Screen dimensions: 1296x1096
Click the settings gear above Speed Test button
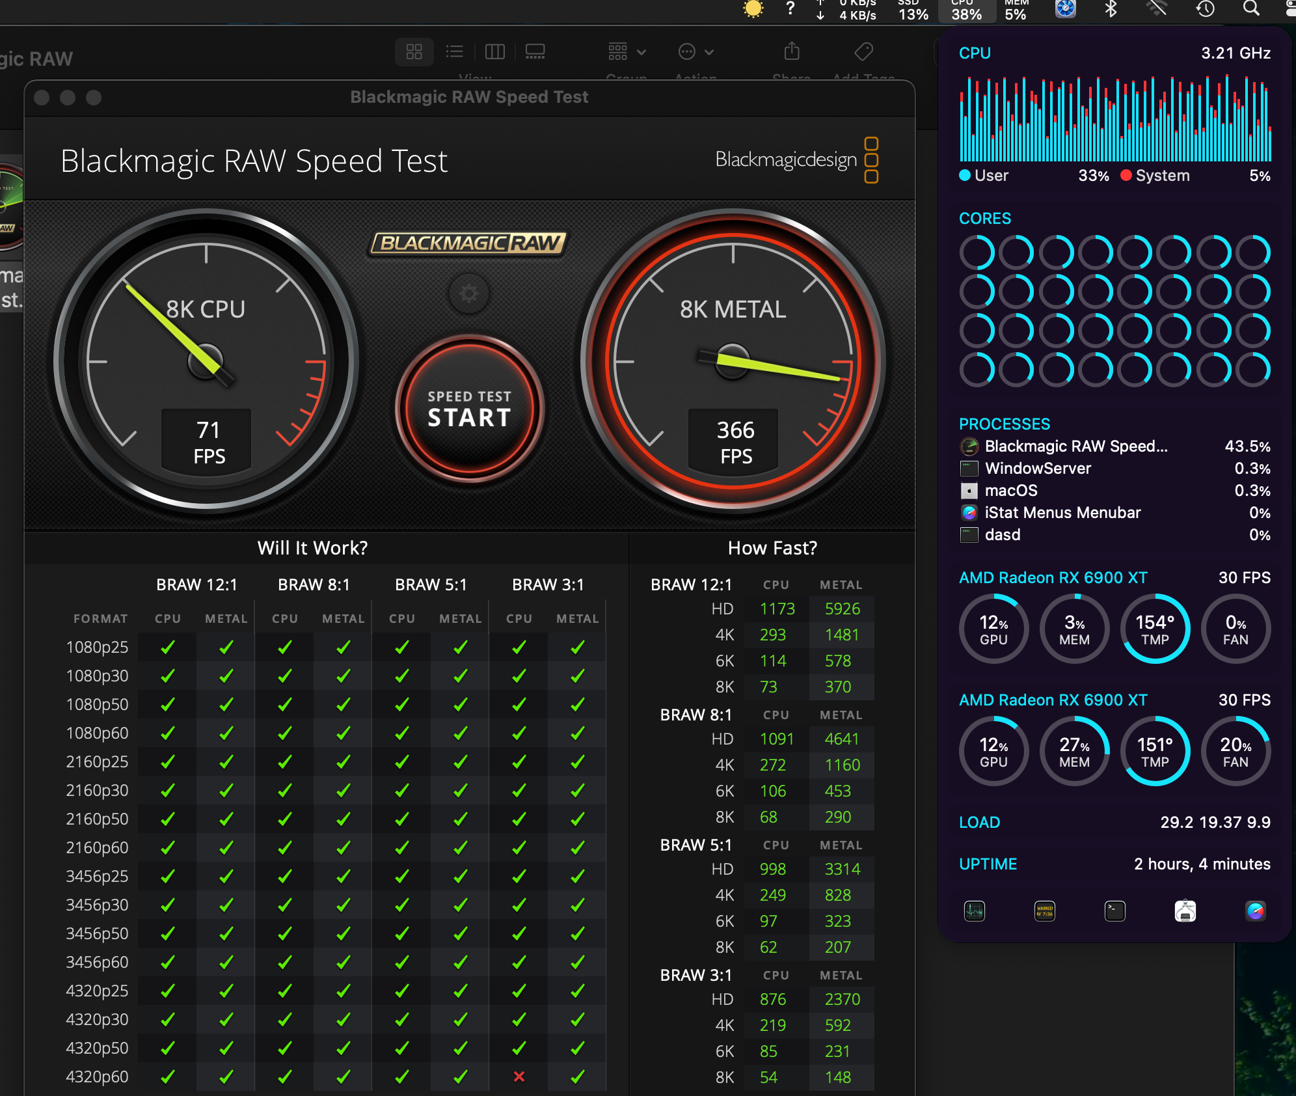469,294
